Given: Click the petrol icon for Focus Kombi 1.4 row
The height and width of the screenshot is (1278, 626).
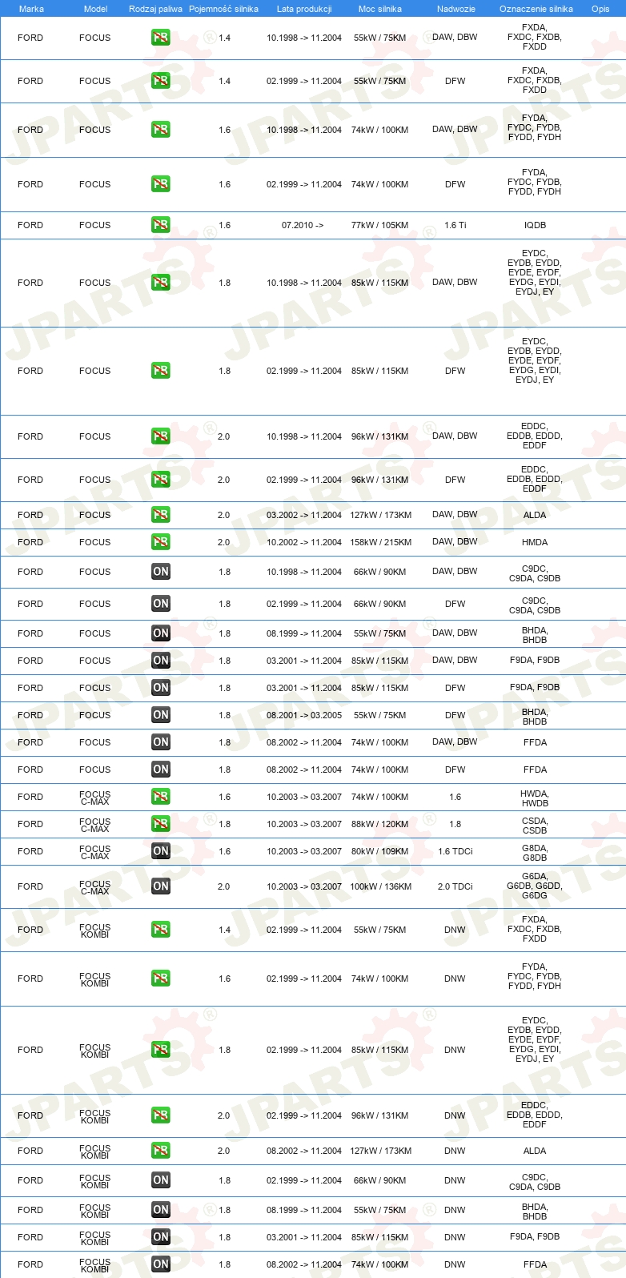Looking at the screenshot, I should (x=161, y=930).
